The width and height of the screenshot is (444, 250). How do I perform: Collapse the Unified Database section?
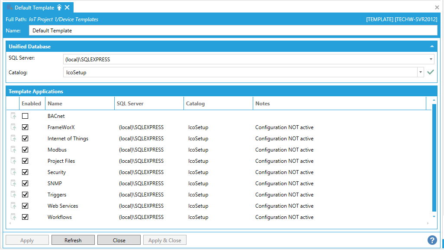431,46
